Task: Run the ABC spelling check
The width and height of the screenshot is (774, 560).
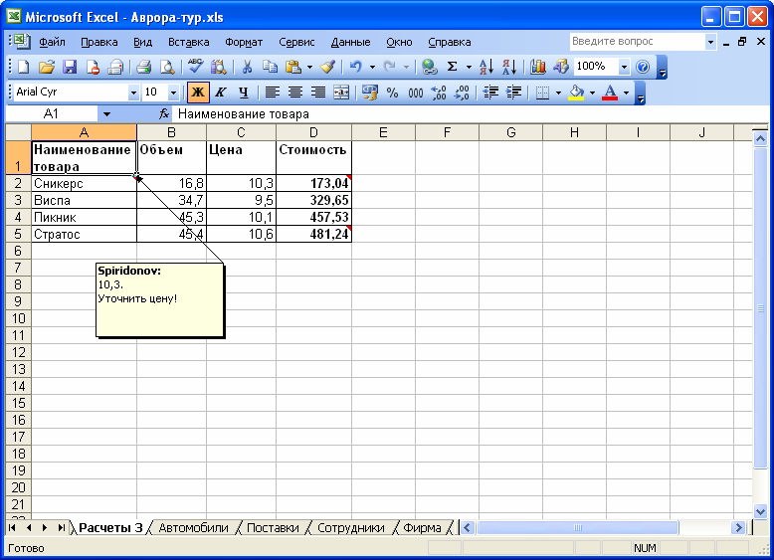Action: click(x=195, y=67)
